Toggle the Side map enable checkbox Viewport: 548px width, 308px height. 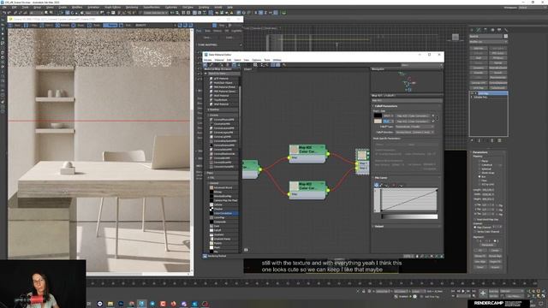coord(433,121)
